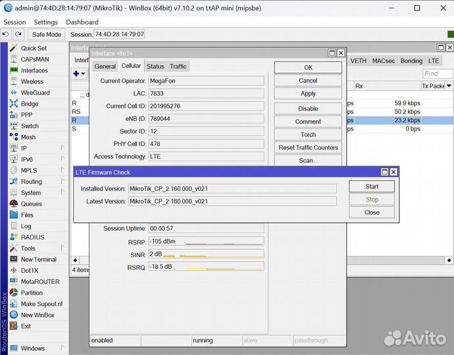The image size is (454, 355).
Task: Expand the IP submenu arrow
Action: pyautogui.click(x=63, y=148)
